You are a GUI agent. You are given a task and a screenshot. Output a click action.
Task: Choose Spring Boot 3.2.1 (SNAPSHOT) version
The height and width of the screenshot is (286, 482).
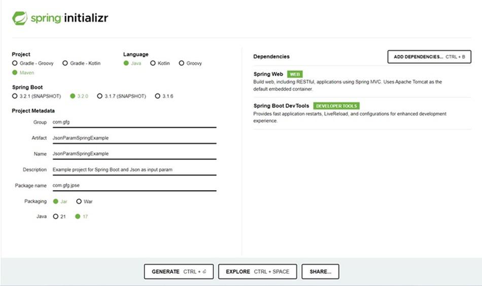point(15,96)
